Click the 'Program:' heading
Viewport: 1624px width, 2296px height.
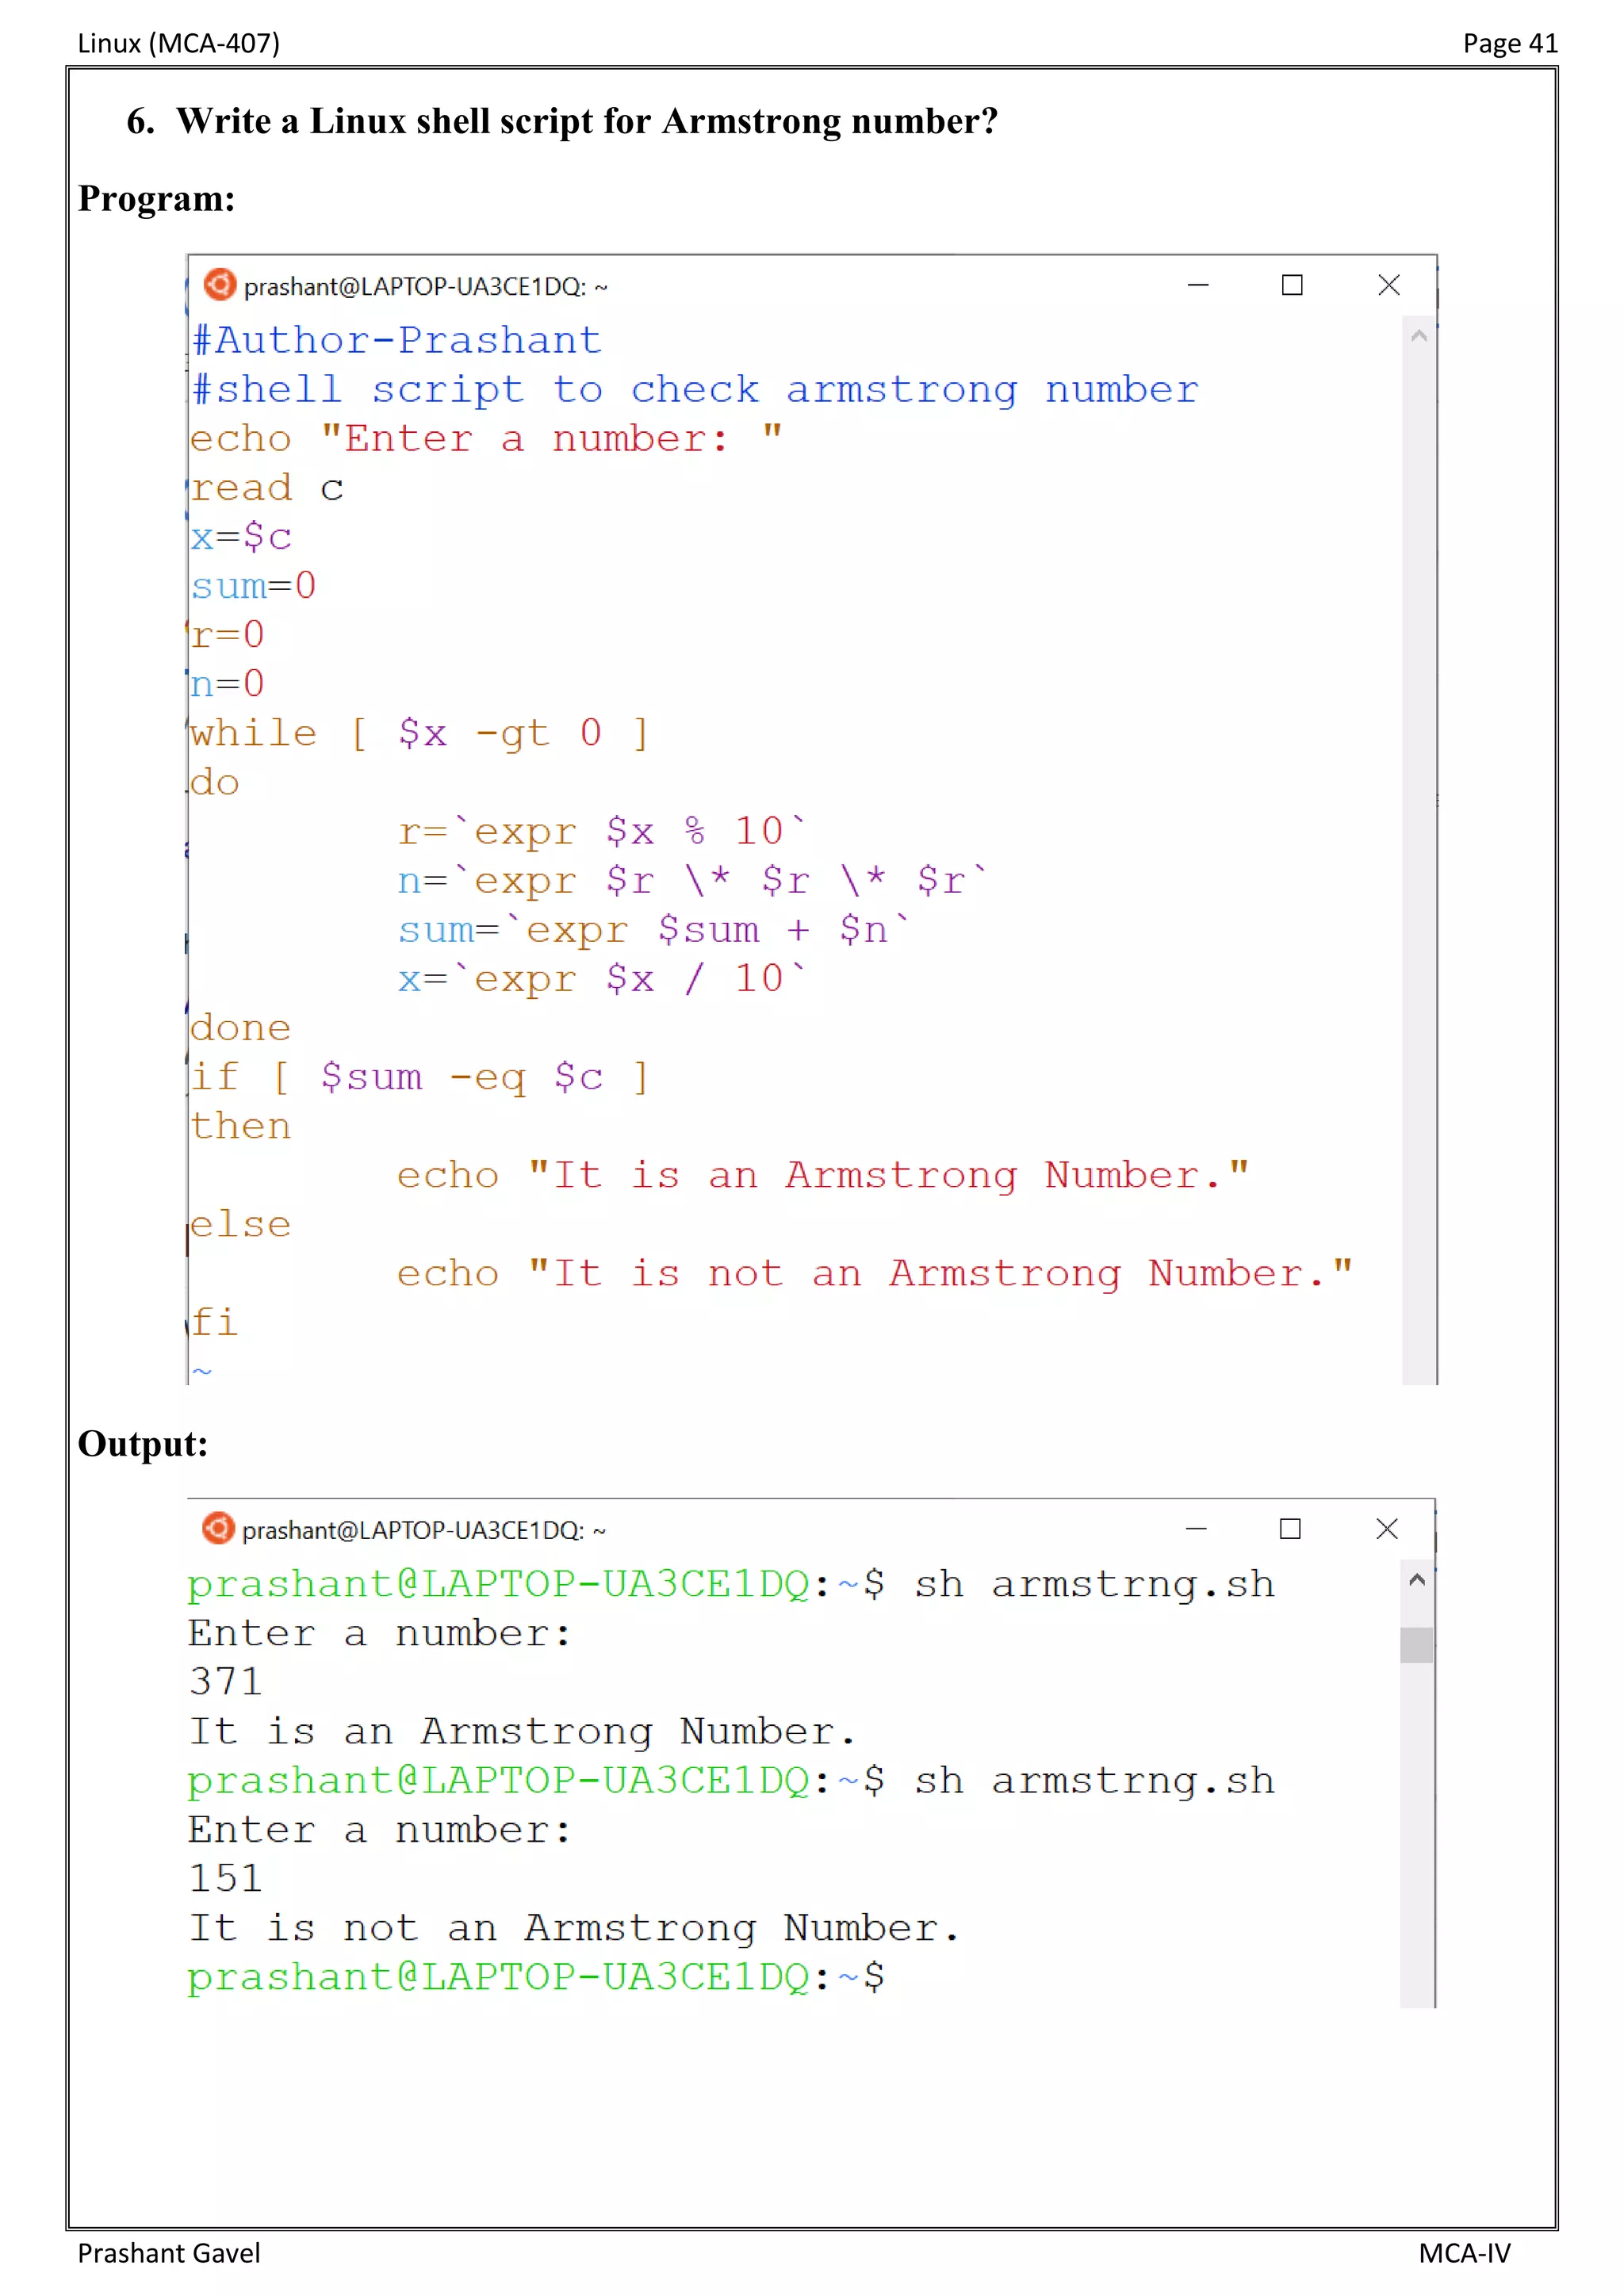157,198
